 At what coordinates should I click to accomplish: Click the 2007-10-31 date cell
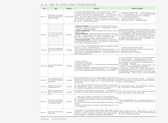coord(44,80)
